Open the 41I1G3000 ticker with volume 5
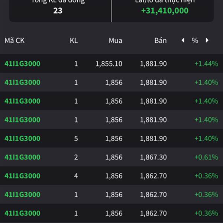 coord(22,138)
